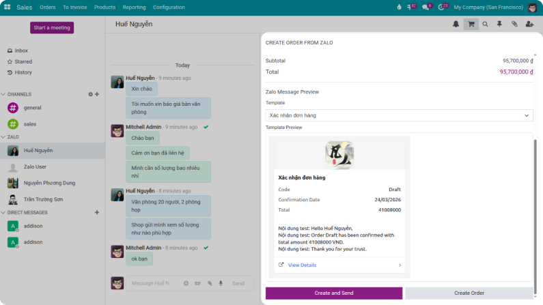Click the microphone voice message icon
The image size is (543, 305).
220,283
